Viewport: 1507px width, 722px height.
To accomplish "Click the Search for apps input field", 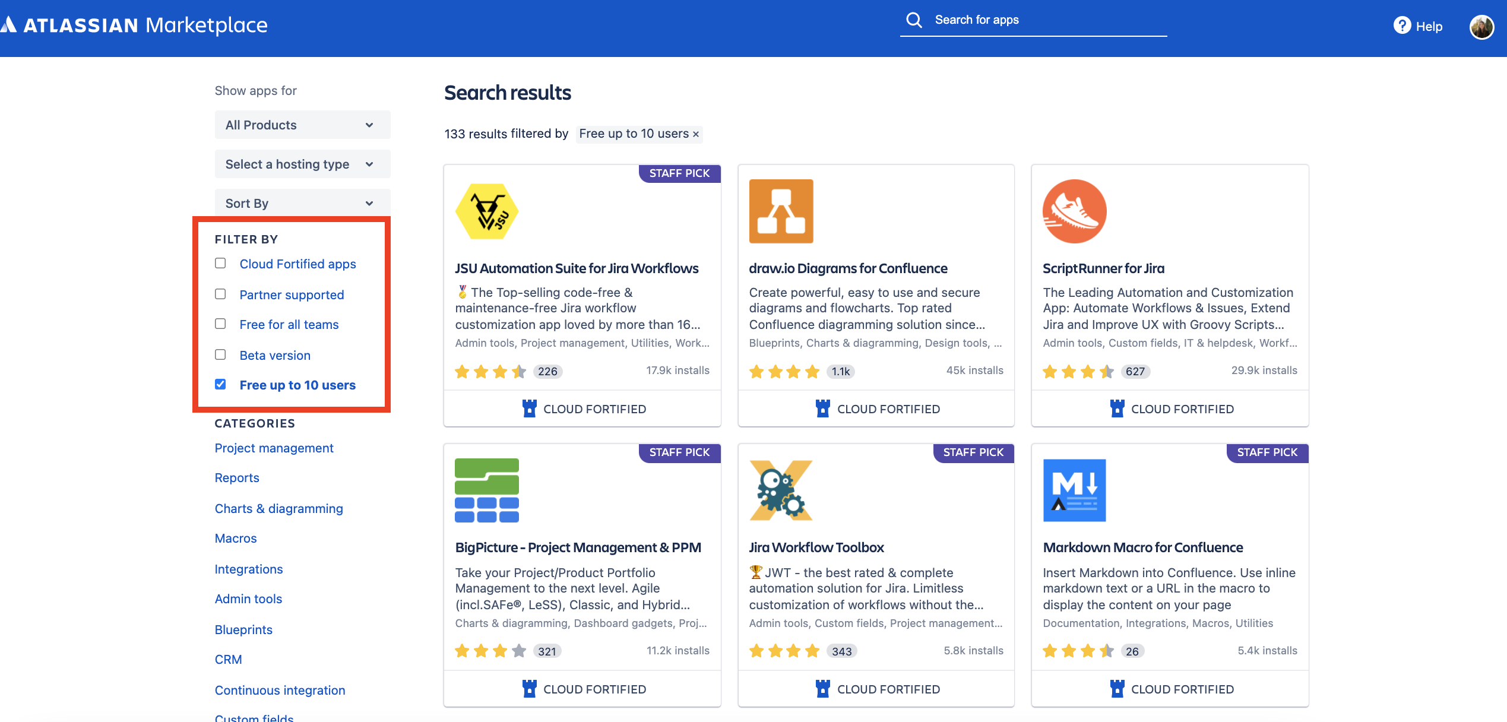I will pyautogui.click(x=1033, y=20).
